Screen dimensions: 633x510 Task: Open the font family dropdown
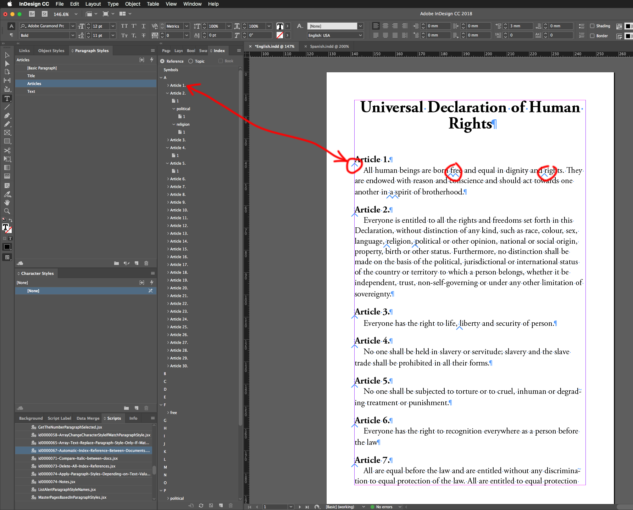(x=73, y=26)
